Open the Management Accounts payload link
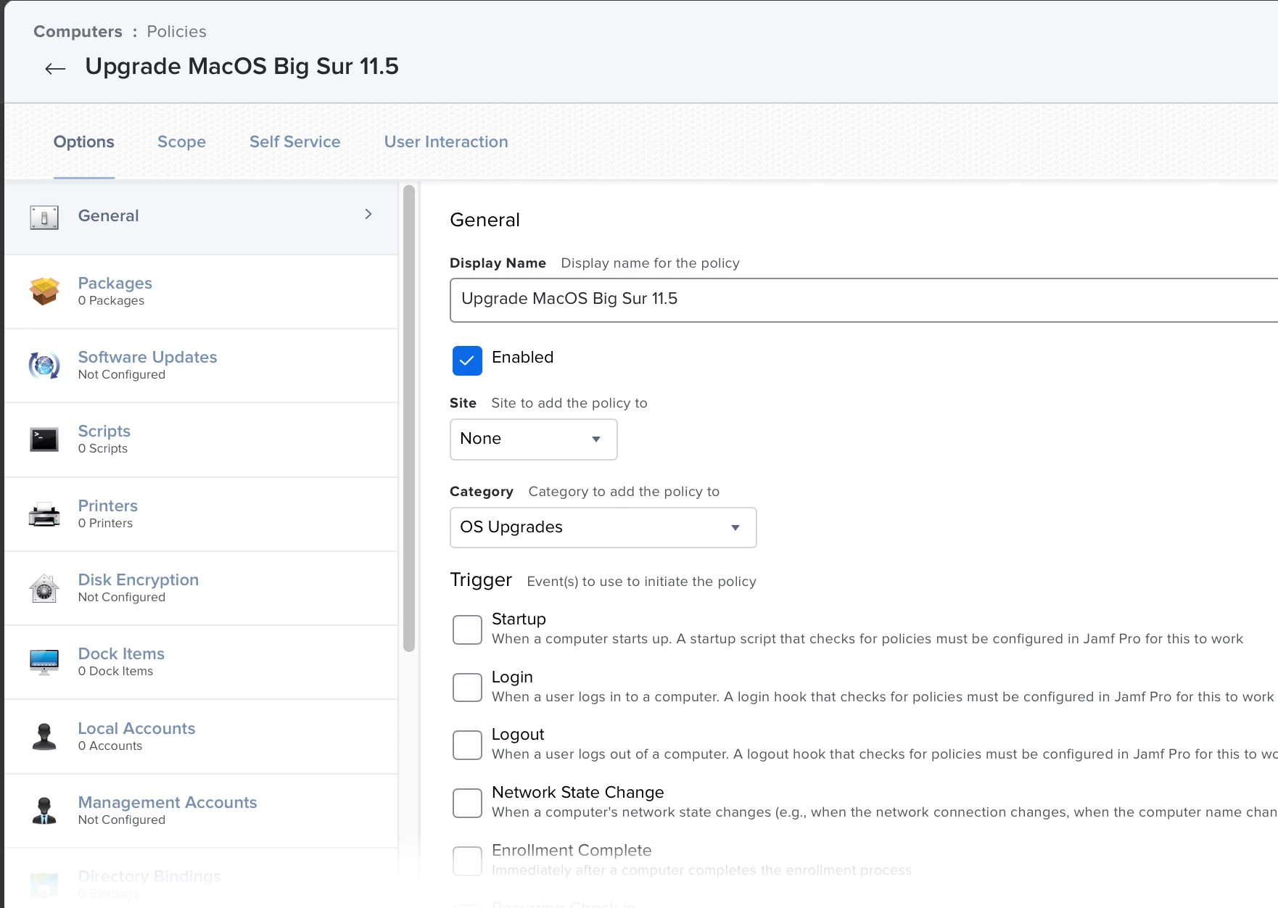 tap(168, 802)
